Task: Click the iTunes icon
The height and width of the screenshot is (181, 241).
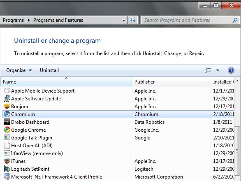Action: [7, 161]
